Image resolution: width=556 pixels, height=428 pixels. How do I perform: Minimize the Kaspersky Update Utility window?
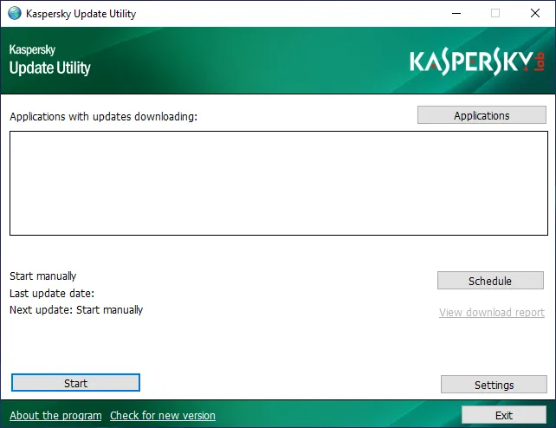point(456,14)
